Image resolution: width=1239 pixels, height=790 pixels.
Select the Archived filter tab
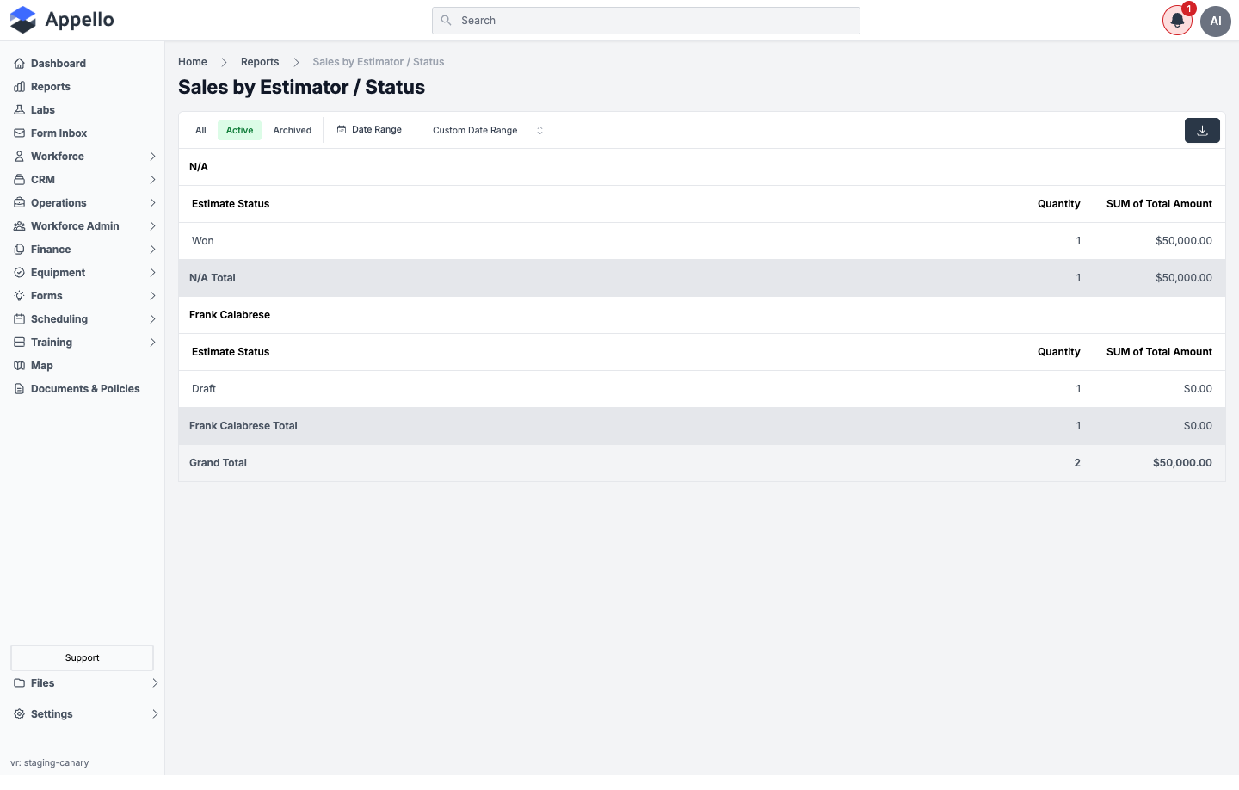[x=293, y=131]
